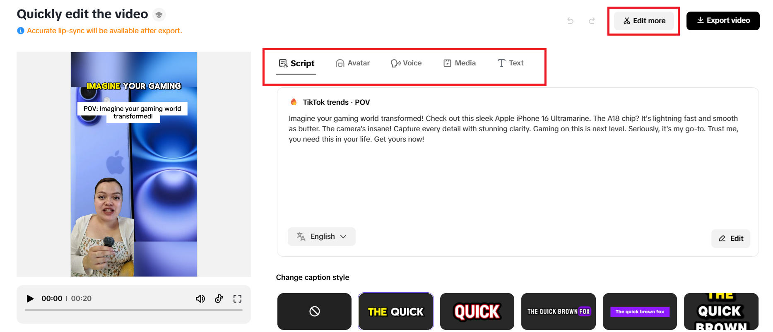Click the Edit more button
The image size is (773, 332).
click(x=644, y=21)
